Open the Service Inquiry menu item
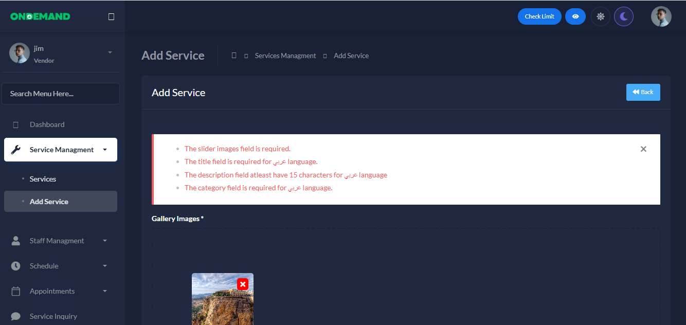Screen dimensions: 686x325 pos(53,316)
